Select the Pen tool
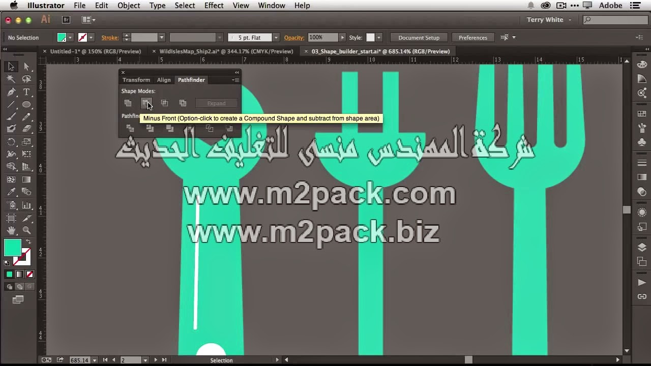Screen dimensions: 651x366 (x=11, y=92)
